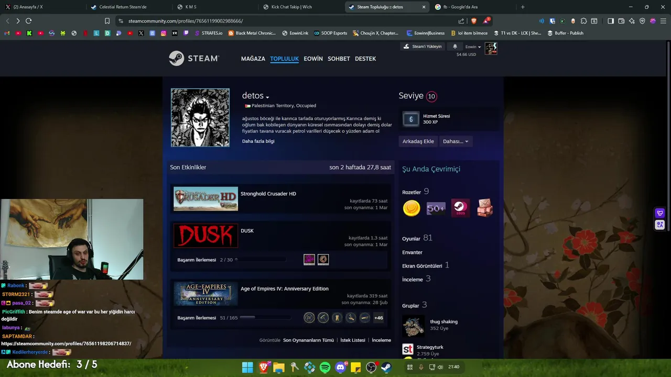
Task: Open the Buffer - Publish bookmark
Action: (565, 33)
